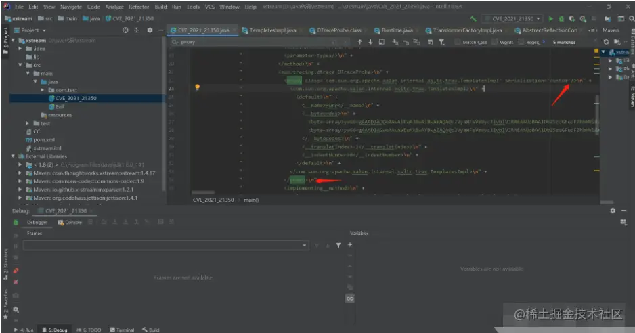Click the editor horizontal scrollbar
Image resolution: width=635 pixels, height=333 pixels.
tap(203, 192)
